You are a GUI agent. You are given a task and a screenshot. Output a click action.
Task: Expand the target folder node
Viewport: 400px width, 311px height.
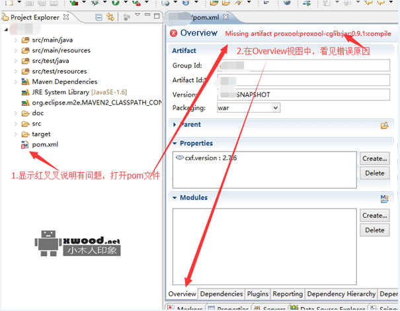point(16,134)
